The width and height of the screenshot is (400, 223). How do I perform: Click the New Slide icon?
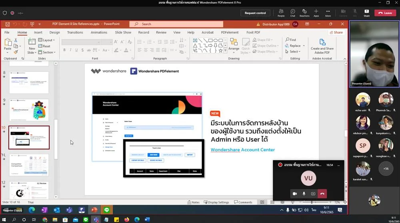tap(32, 41)
